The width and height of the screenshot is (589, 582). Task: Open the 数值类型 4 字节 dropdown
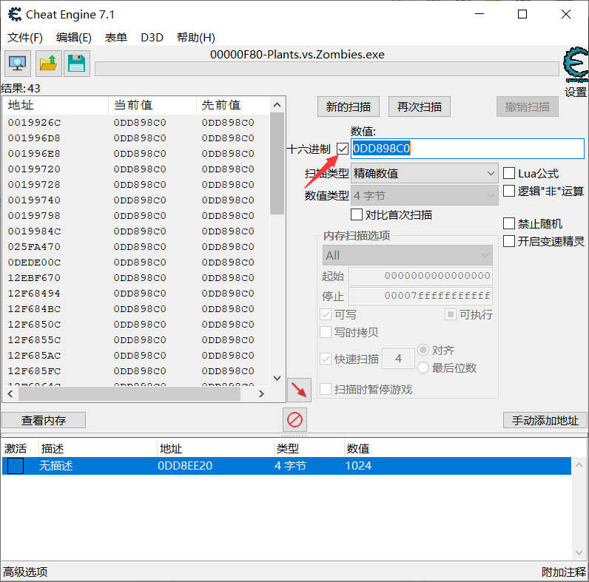pyautogui.click(x=425, y=196)
